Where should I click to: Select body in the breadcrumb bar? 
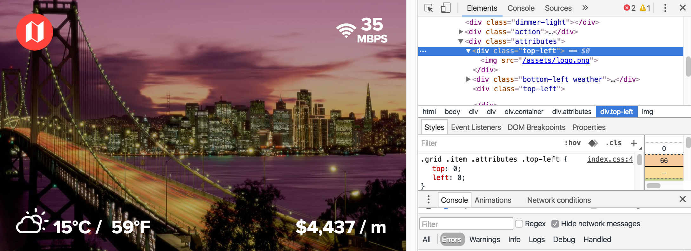(452, 112)
